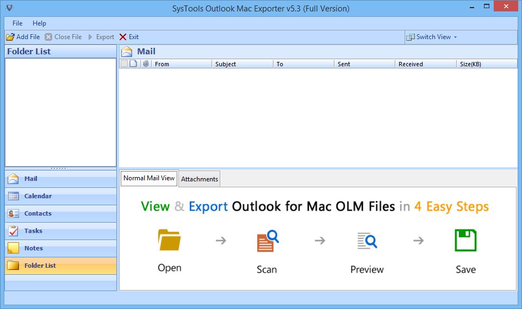Click the application logo icon in title bar
This screenshot has height=309, width=522.
click(9, 7)
